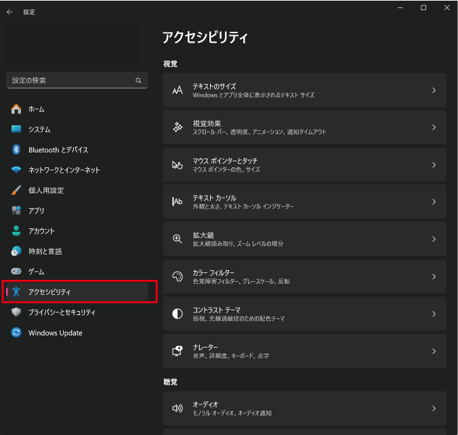Image resolution: width=458 pixels, height=435 pixels.
Task: Open システム in the sidebar
Action: tap(39, 129)
